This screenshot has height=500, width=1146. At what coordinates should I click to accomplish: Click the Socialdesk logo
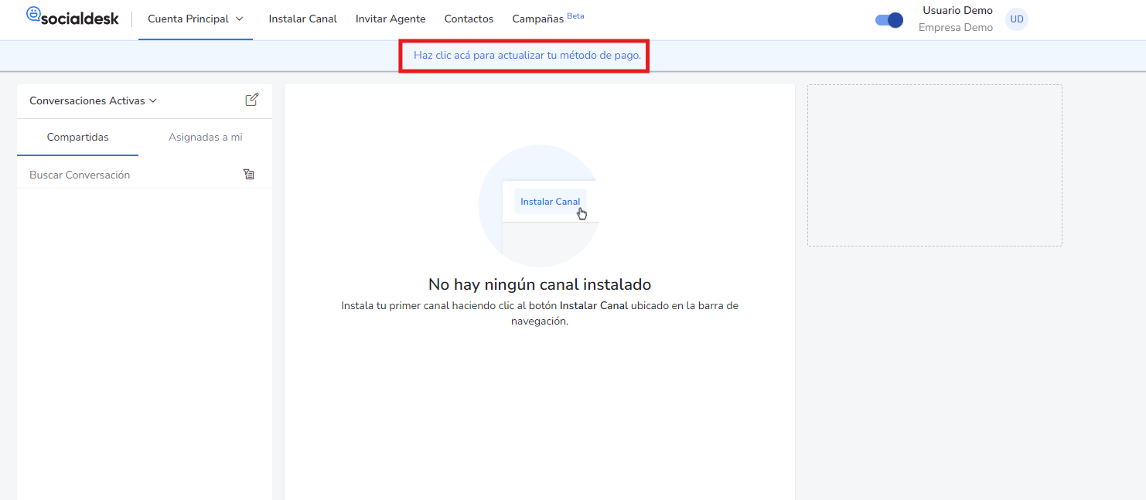pos(73,17)
